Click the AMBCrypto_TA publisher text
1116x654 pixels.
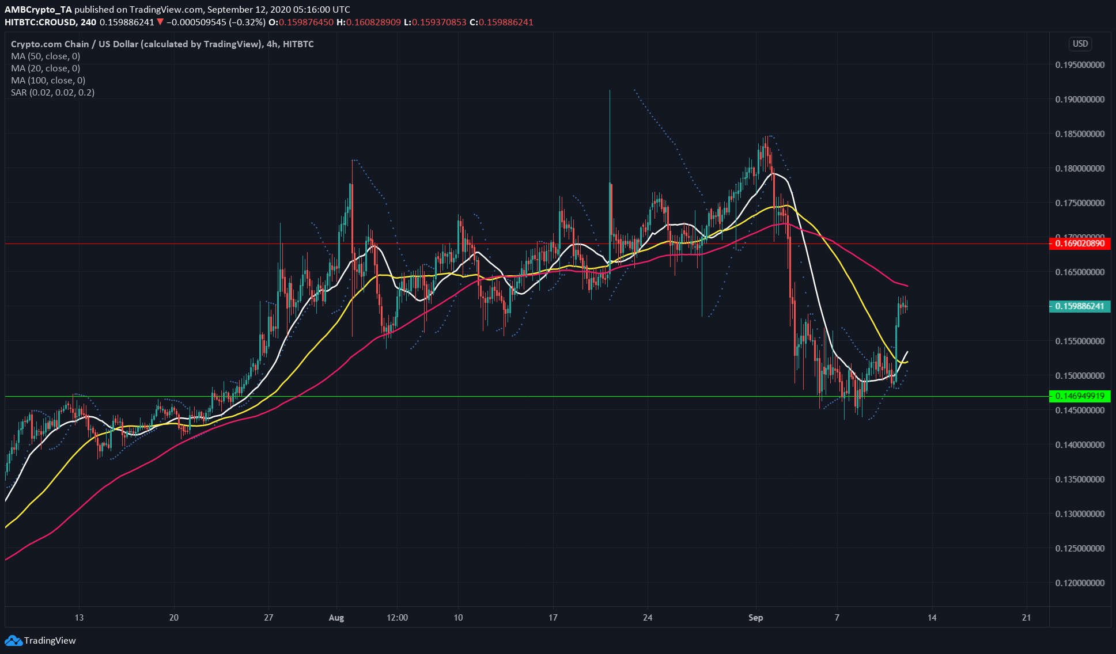tap(38, 10)
